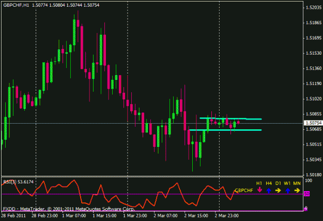323x221 pixels.
Task: Click the 1.51360 price axis label
Action: tap(314, 69)
